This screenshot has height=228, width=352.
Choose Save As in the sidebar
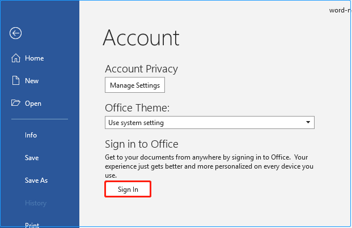[x=36, y=180]
